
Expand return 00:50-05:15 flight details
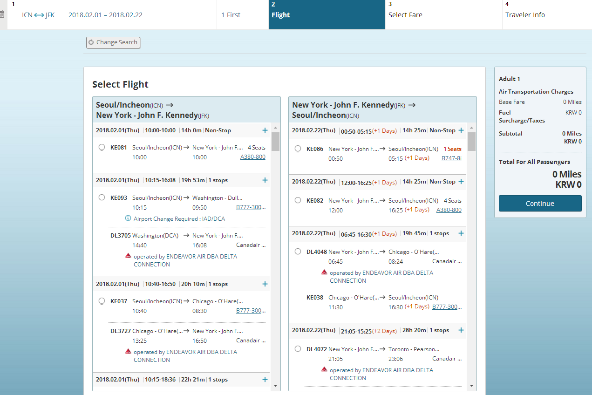click(x=461, y=130)
